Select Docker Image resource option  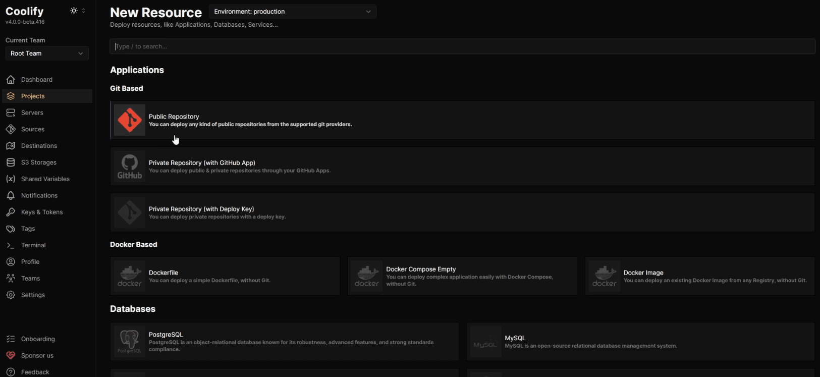[700, 276]
